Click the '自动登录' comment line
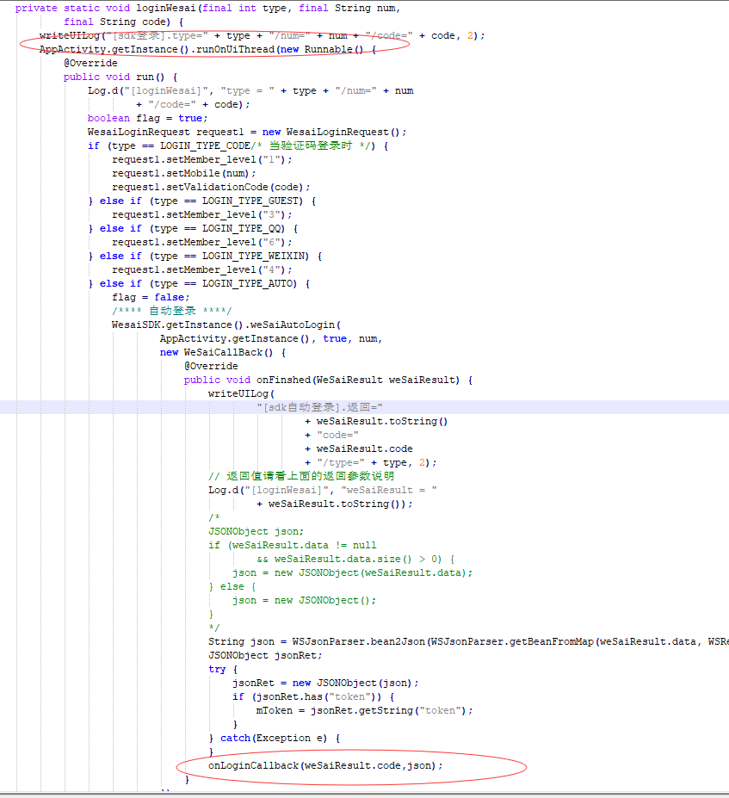This screenshot has width=729, height=798. (171, 311)
